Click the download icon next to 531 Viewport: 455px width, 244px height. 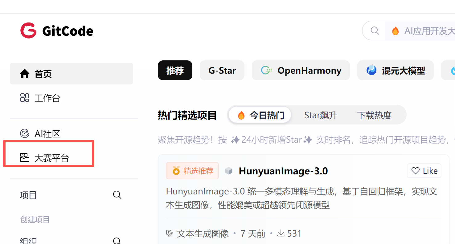(281, 233)
